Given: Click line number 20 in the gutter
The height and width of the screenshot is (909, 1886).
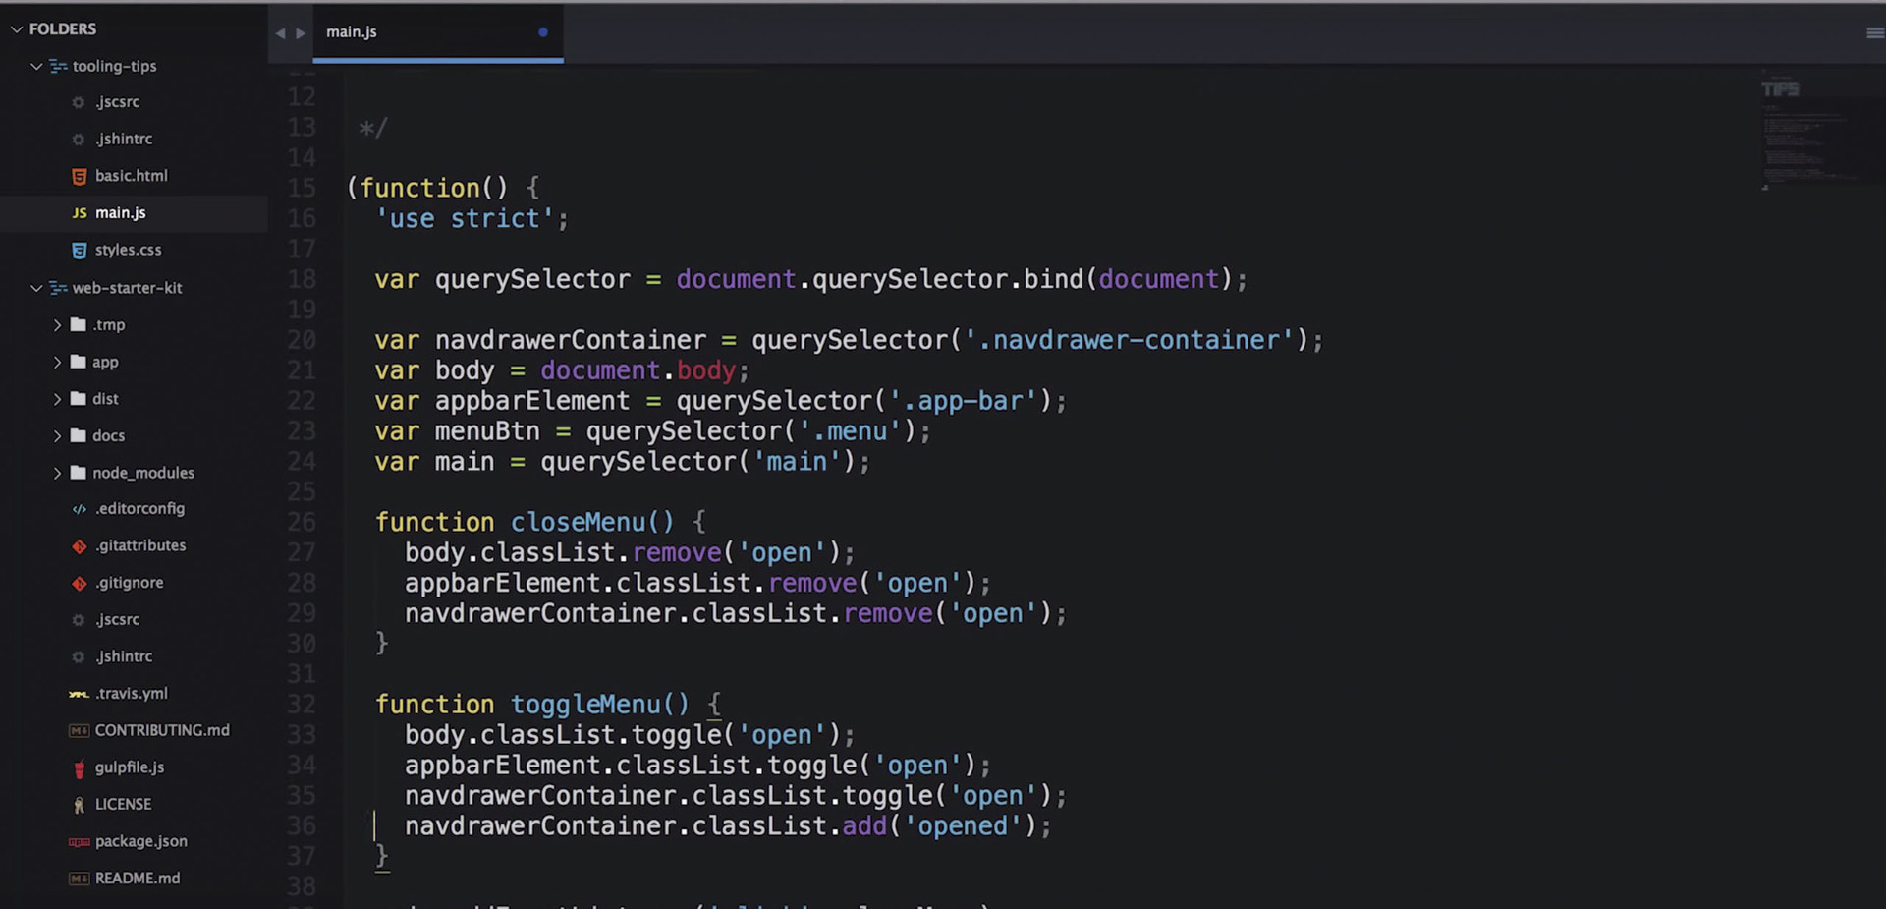Looking at the screenshot, I should [x=302, y=340].
